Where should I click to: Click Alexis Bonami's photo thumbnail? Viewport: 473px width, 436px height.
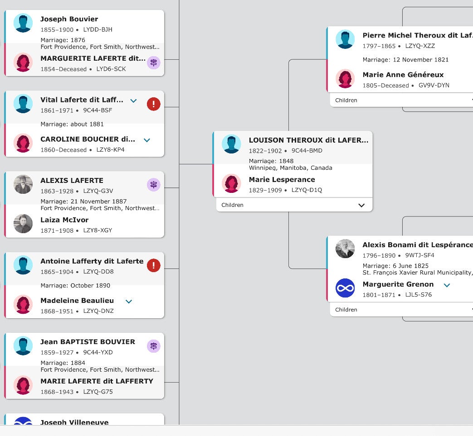pos(345,249)
